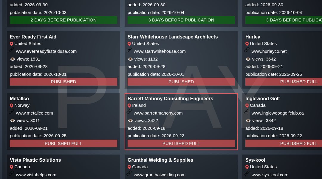Click link chain icon beside www.sys-kool.com
This screenshot has width=322, height=179.
(247, 173)
